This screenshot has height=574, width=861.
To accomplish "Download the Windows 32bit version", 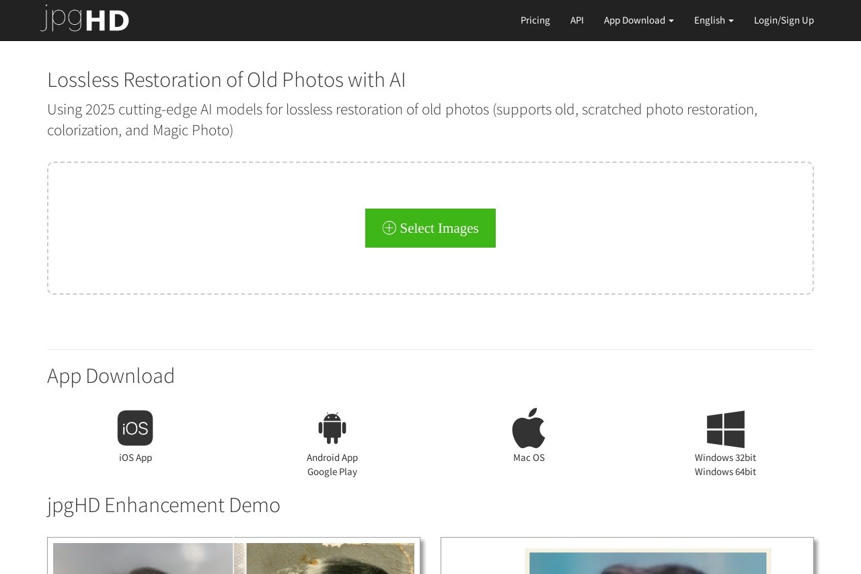I will pos(725,458).
